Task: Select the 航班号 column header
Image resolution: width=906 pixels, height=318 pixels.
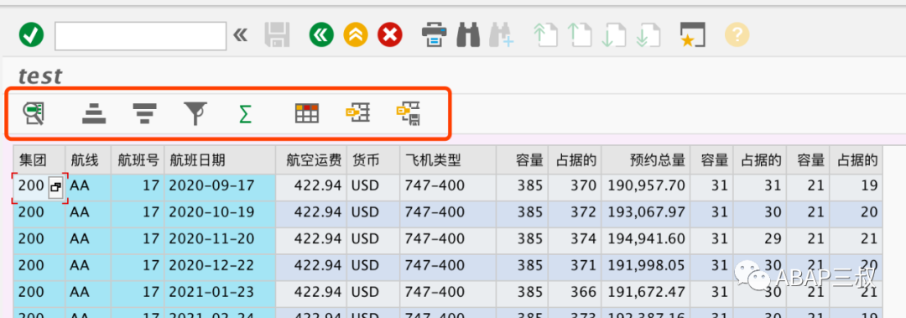Action: coord(138,159)
